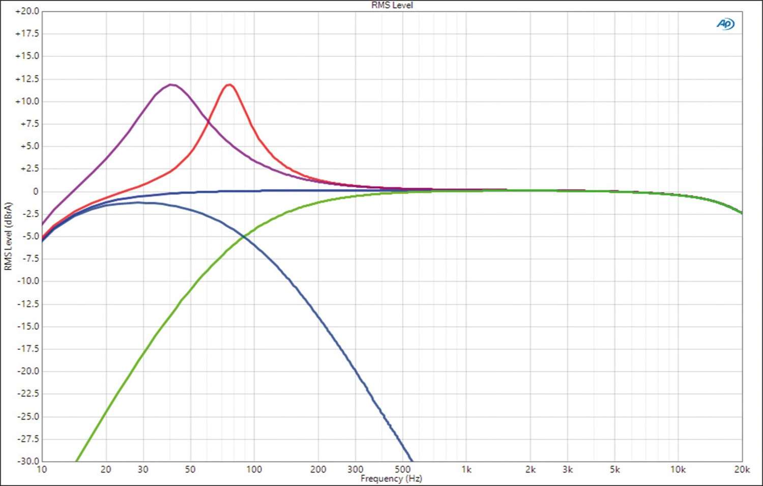Click the -7.5 y-axis value

coord(30,259)
